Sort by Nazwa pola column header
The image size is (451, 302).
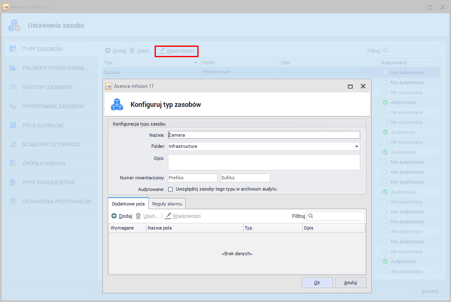coord(194,228)
